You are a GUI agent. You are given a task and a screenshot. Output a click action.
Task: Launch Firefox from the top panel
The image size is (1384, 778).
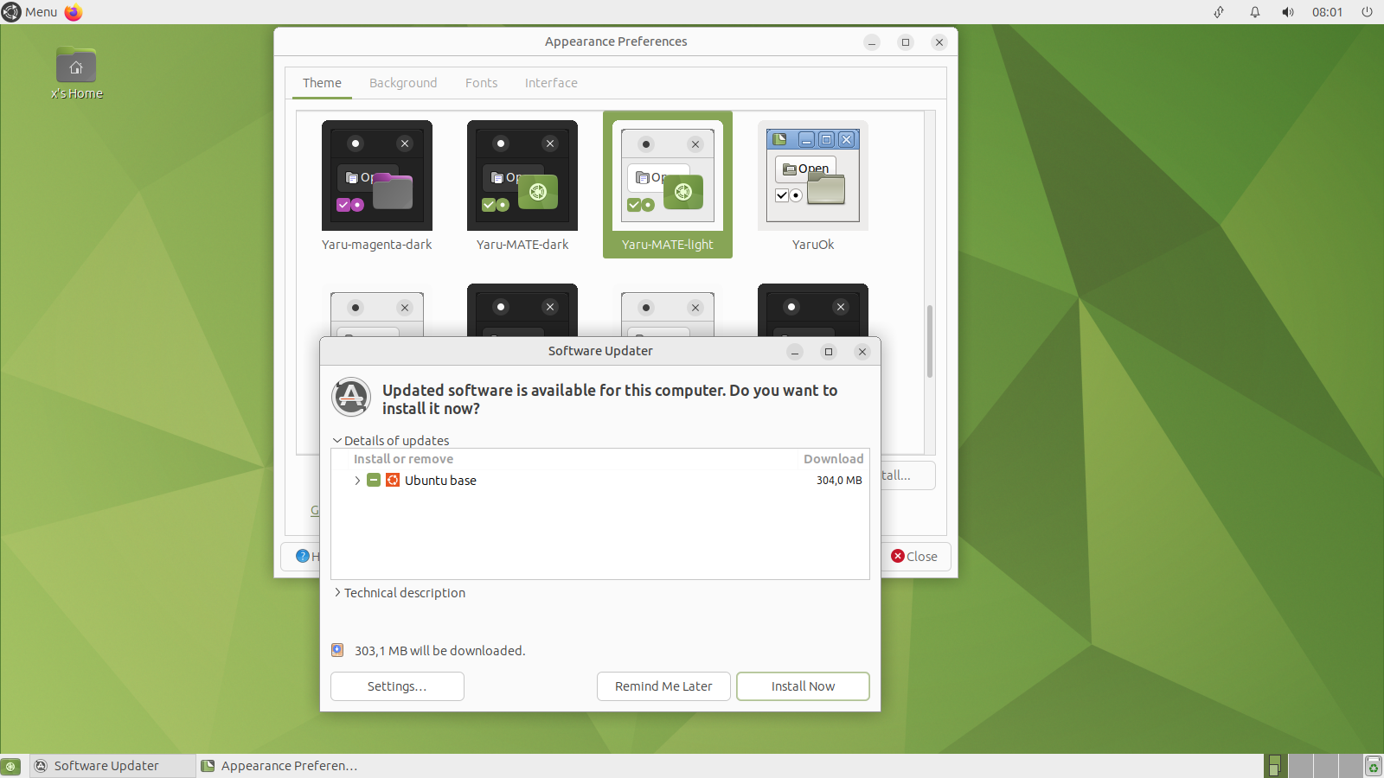click(x=73, y=12)
